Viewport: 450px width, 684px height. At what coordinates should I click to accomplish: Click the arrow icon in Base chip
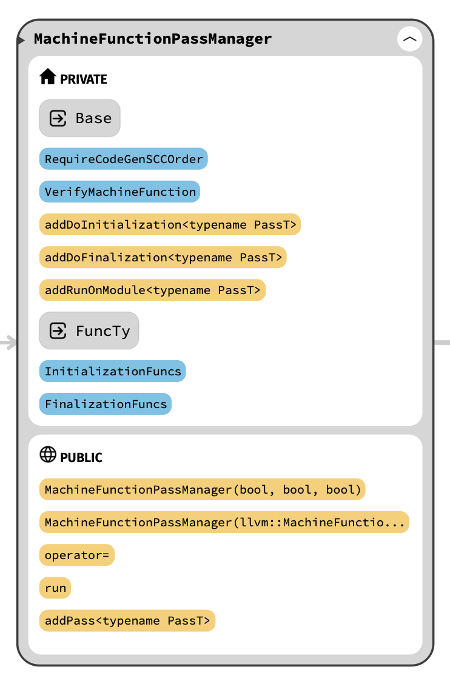58,118
